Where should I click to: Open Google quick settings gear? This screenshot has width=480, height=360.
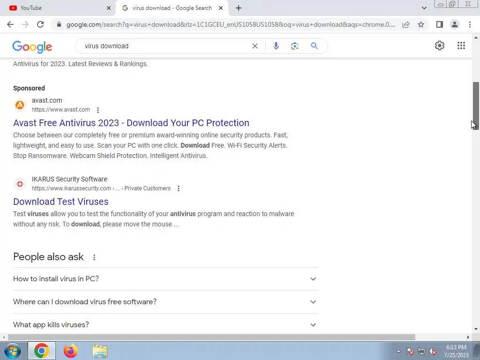point(440,45)
